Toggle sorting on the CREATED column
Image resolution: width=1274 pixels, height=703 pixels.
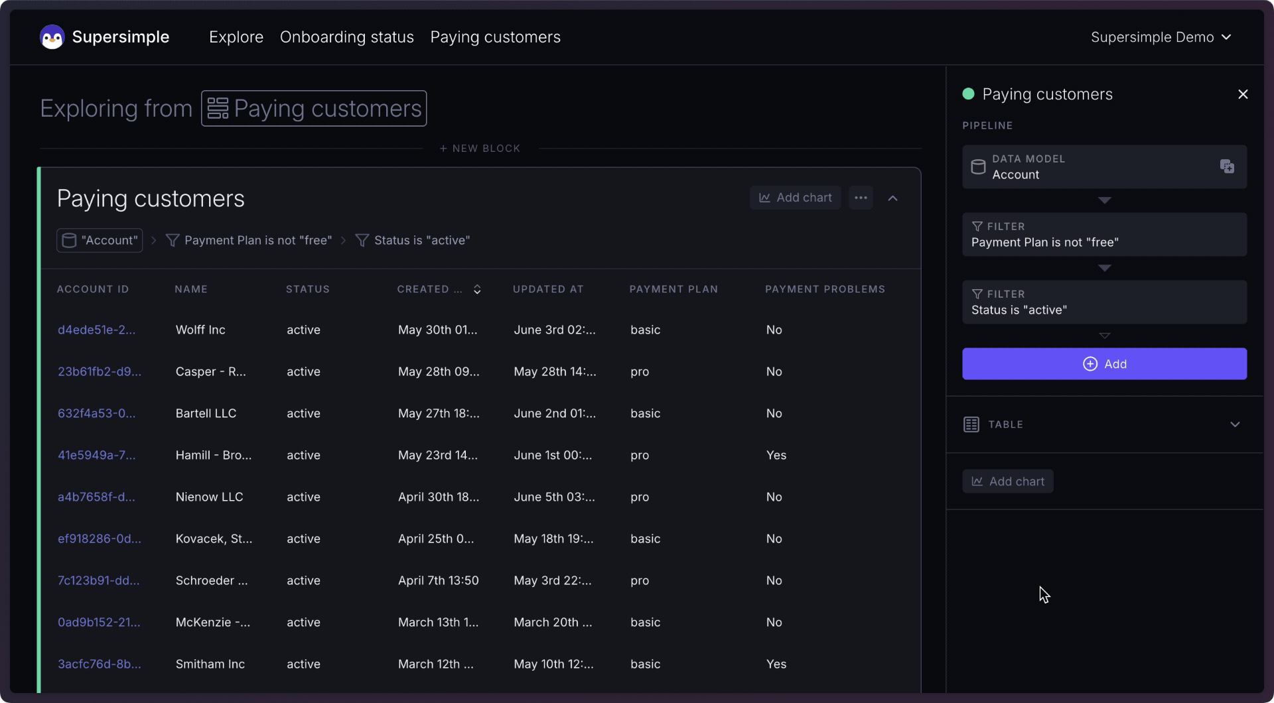477,289
